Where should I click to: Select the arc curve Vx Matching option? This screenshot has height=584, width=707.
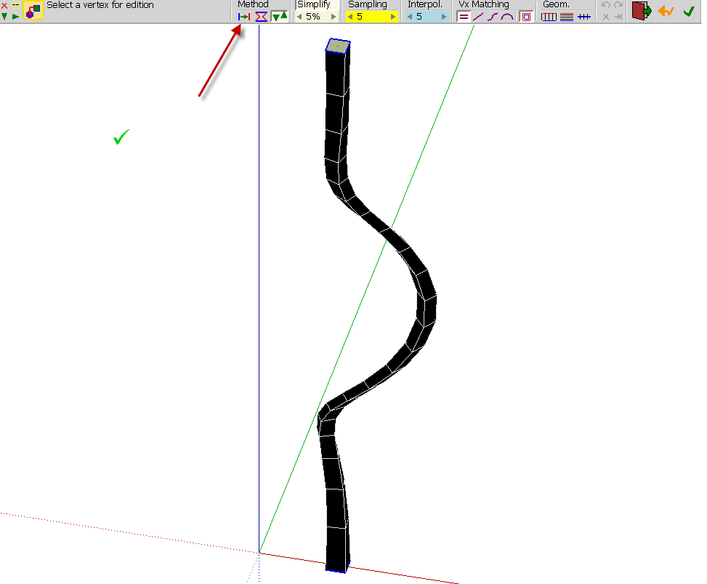pos(507,17)
